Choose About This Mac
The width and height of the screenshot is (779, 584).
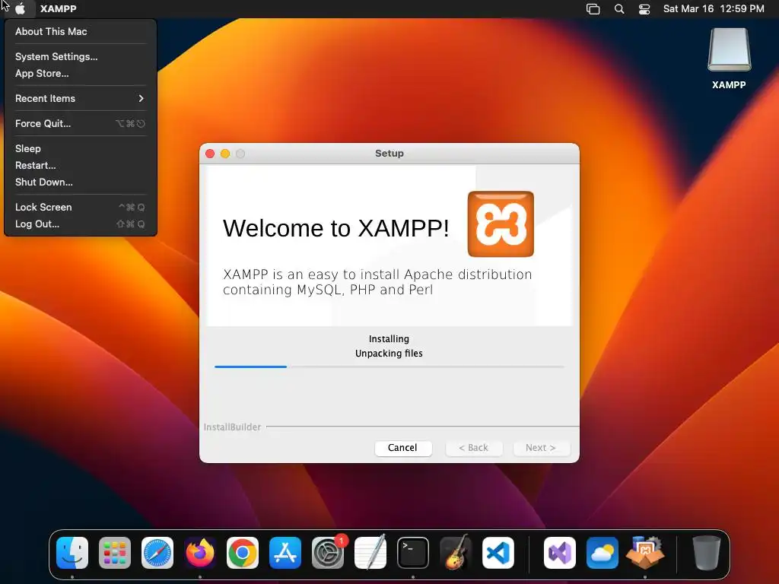click(x=80, y=31)
